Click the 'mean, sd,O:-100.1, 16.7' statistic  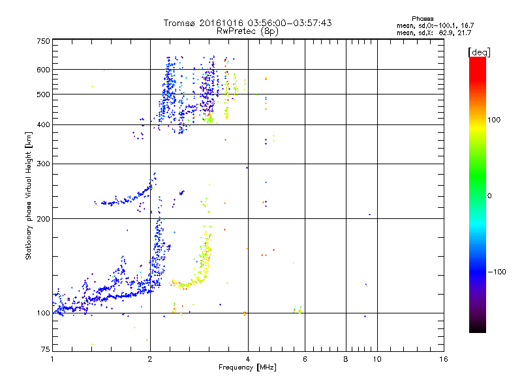tap(435, 25)
